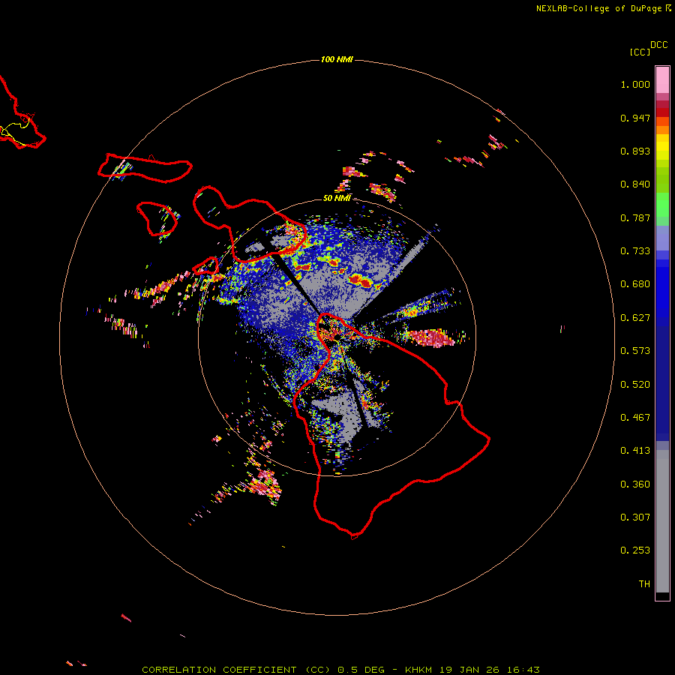The width and height of the screenshot is (675, 675).
Task: Select the 0.413 scale value
Action: click(635, 451)
